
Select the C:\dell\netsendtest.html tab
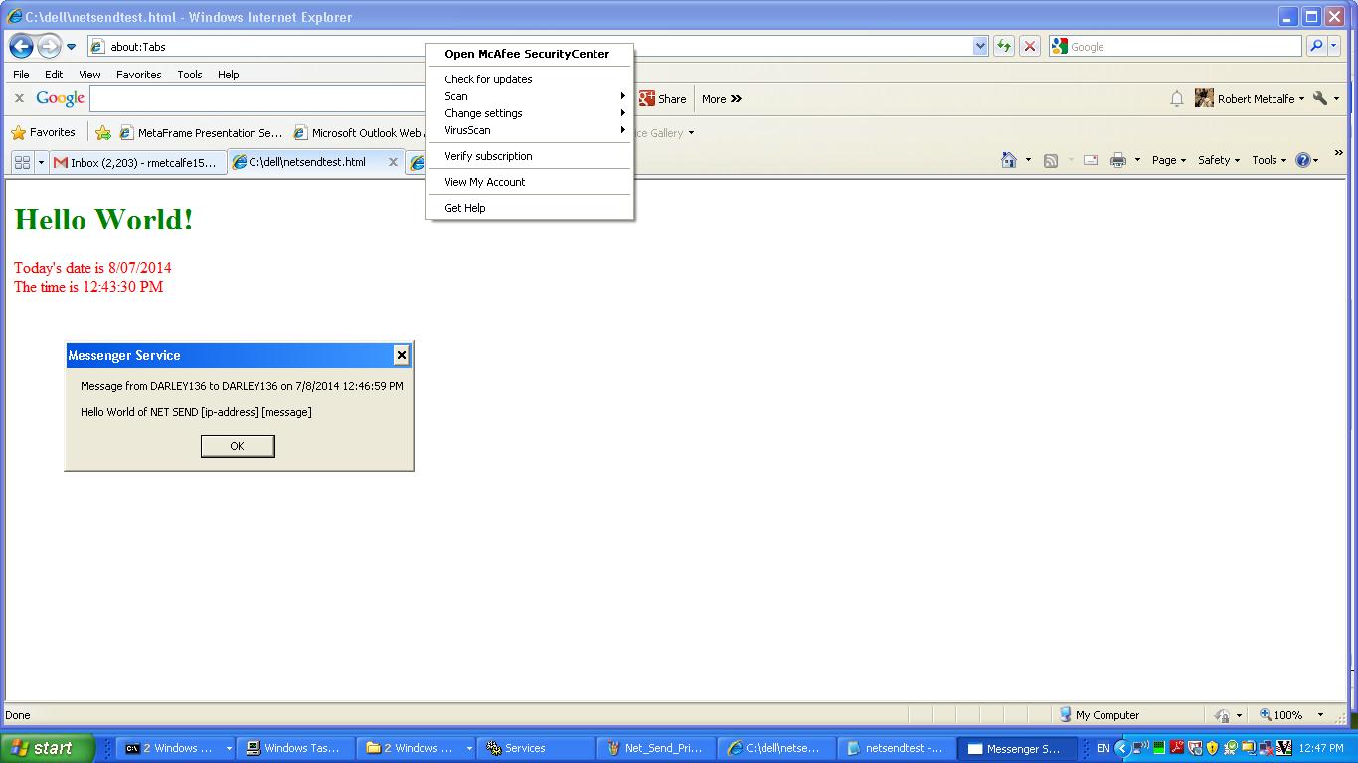point(307,162)
